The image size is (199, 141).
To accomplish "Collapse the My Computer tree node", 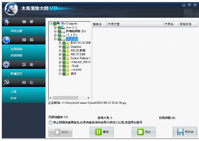I will [x=51, y=23].
